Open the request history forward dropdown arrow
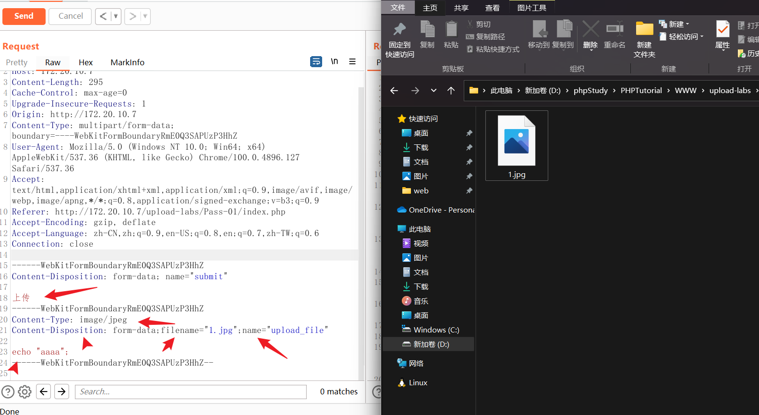Image resolution: width=759 pixels, height=415 pixels. coord(145,16)
